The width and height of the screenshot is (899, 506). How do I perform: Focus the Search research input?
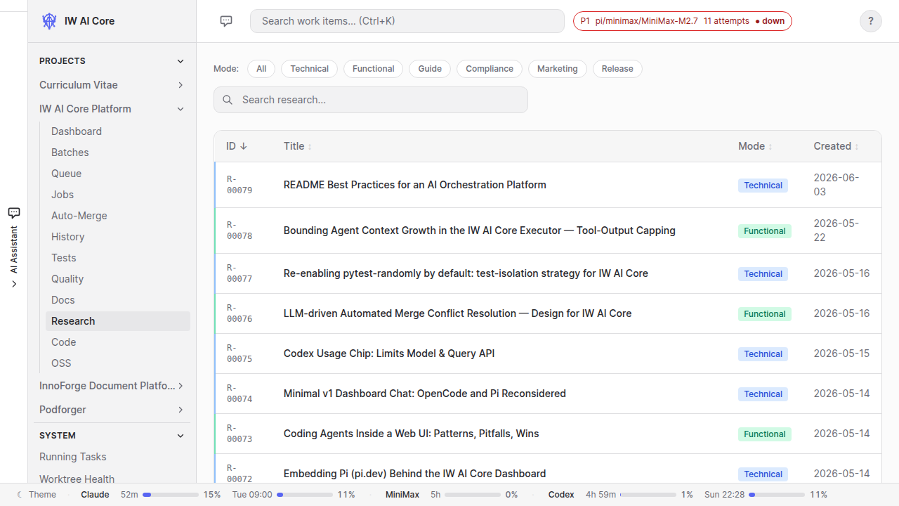tap(371, 100)
